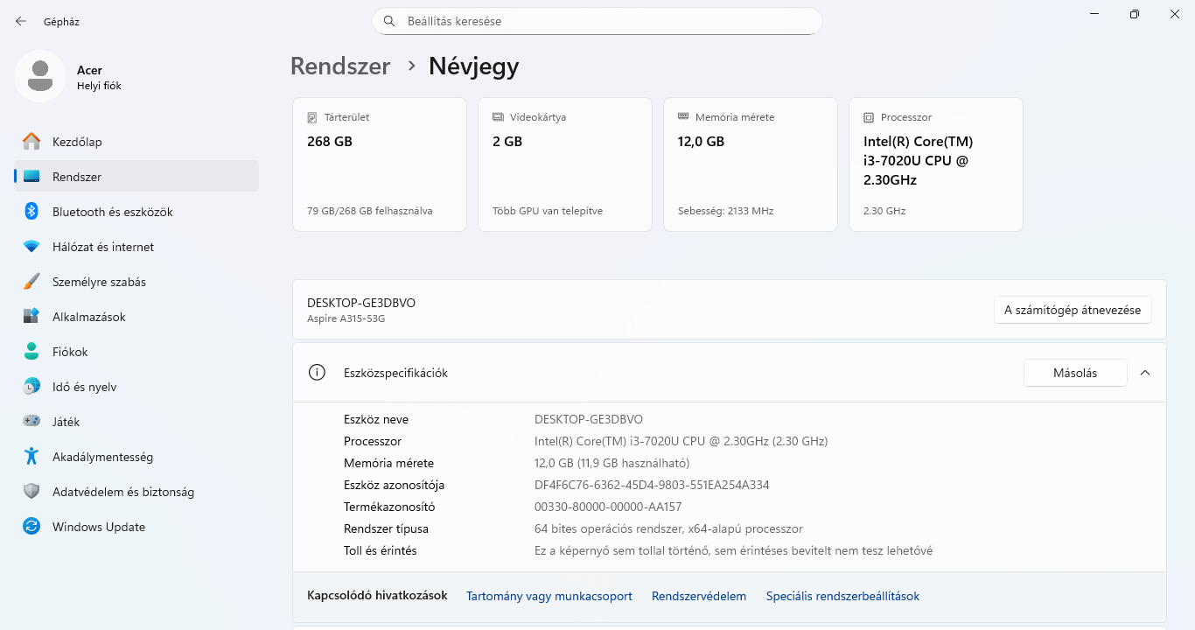Go to Alkalmazások in the sidebar
The width and height of the screenshot is (1195, 630).
click(x=88, y=317)
